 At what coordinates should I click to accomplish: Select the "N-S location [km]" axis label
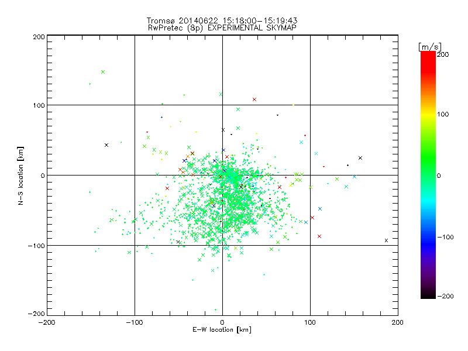click(20, 175)
